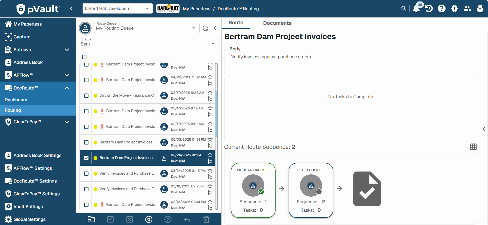Expand the right side panel arrow
This screenshot has width=488, height=225.
[484, 129]
